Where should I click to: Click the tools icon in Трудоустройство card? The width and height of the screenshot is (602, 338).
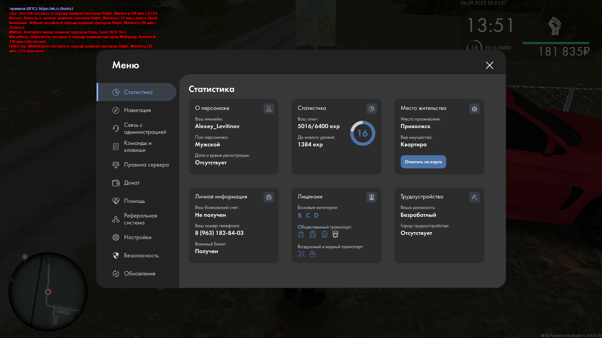click(474, 197)
